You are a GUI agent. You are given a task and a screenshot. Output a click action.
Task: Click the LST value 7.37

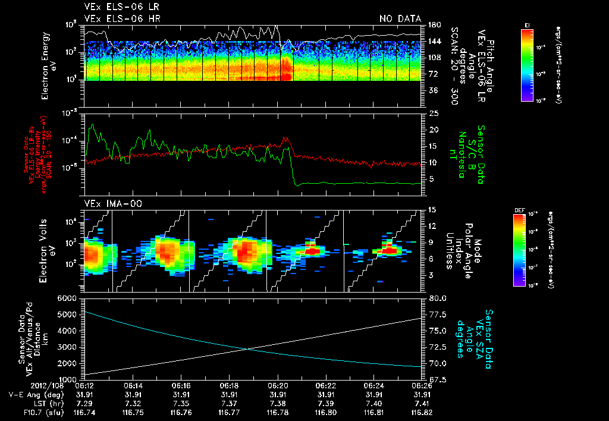pyautogui.click(x=229, y=404)
